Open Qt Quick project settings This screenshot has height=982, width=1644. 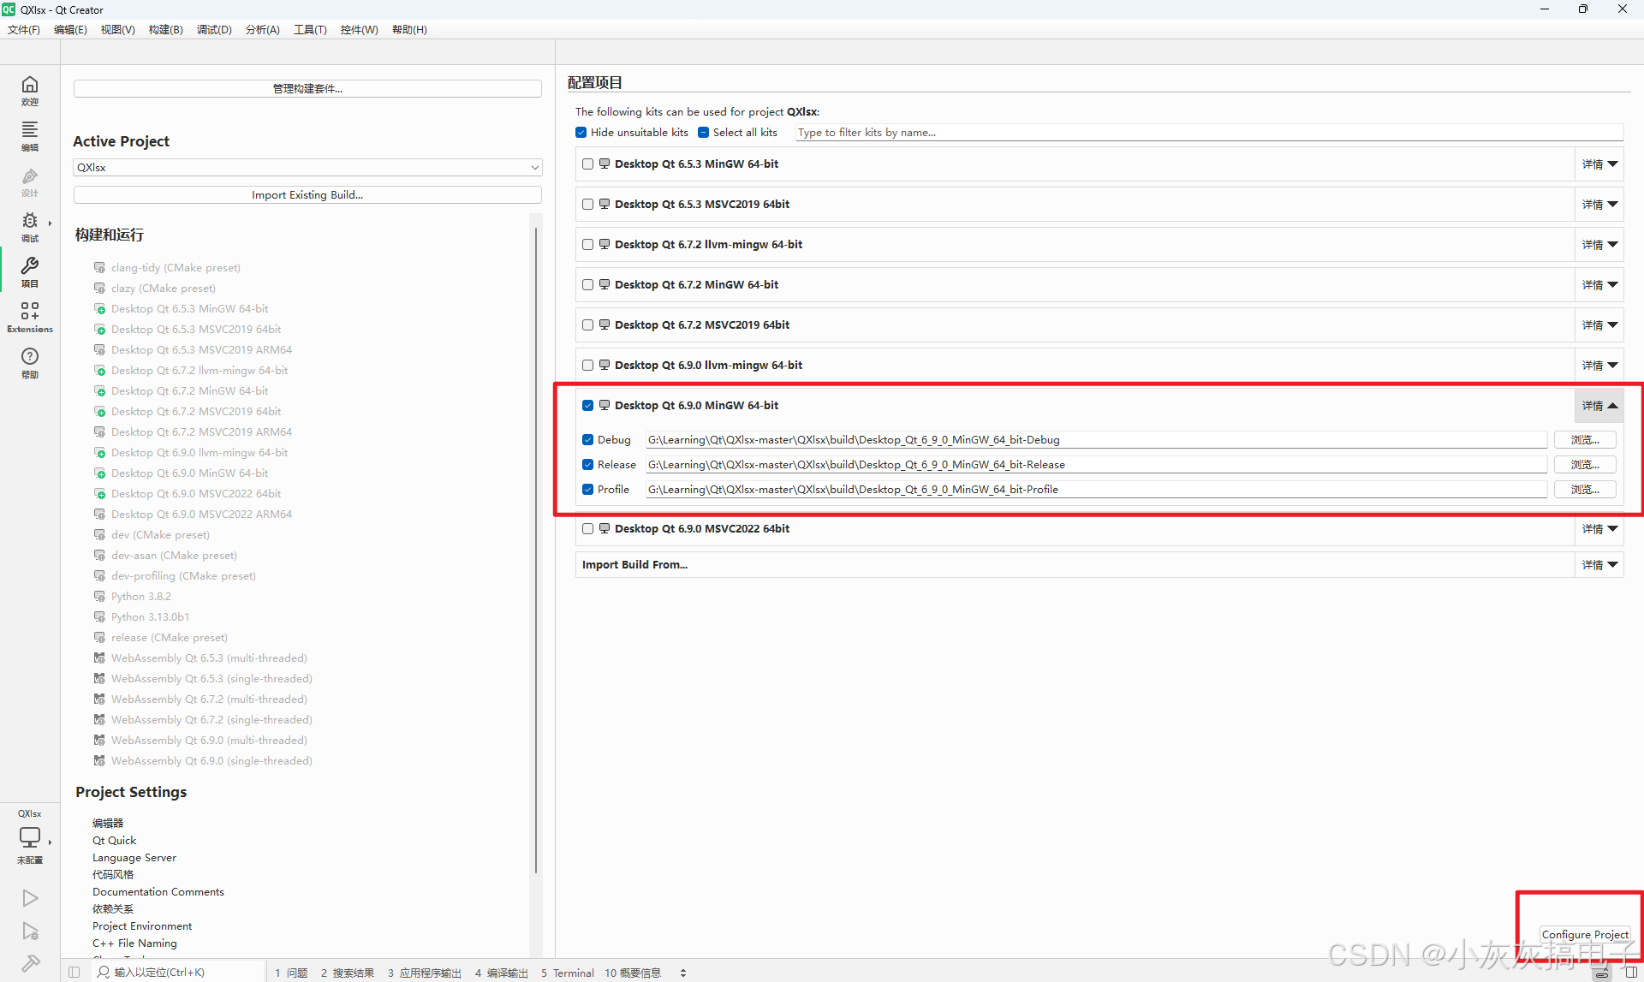coord(115,841)
